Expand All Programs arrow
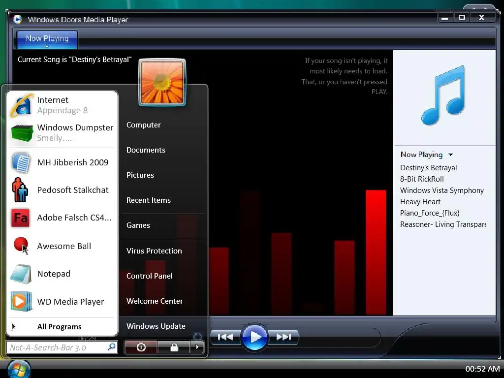Viewport: 504px width, 378px height. 13,327
